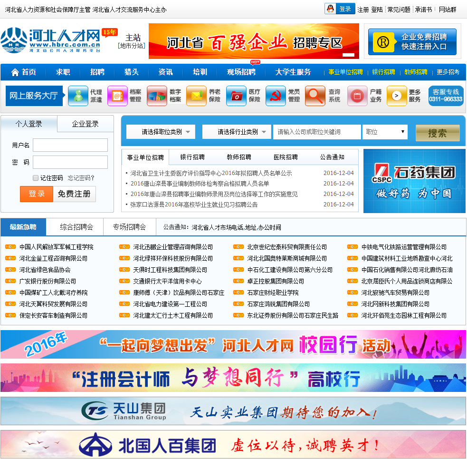Click the orange 登录 button
The height and width of the screenshot is (459, 467).
coord(36,194)
